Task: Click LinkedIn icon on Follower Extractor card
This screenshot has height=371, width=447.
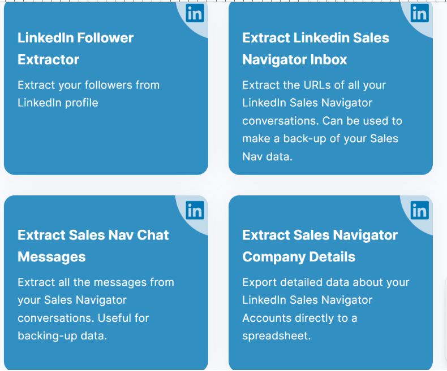Action: [195, 13]
